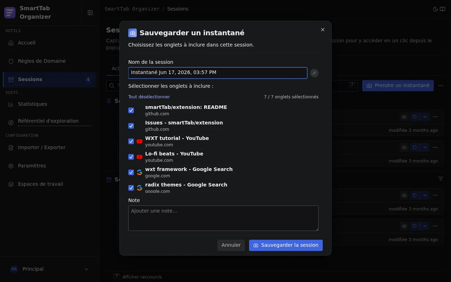Viewport: 451px width, 282px height.
Task: Click the search magnifier icon in Sessions page
Action: pos(112,86)
